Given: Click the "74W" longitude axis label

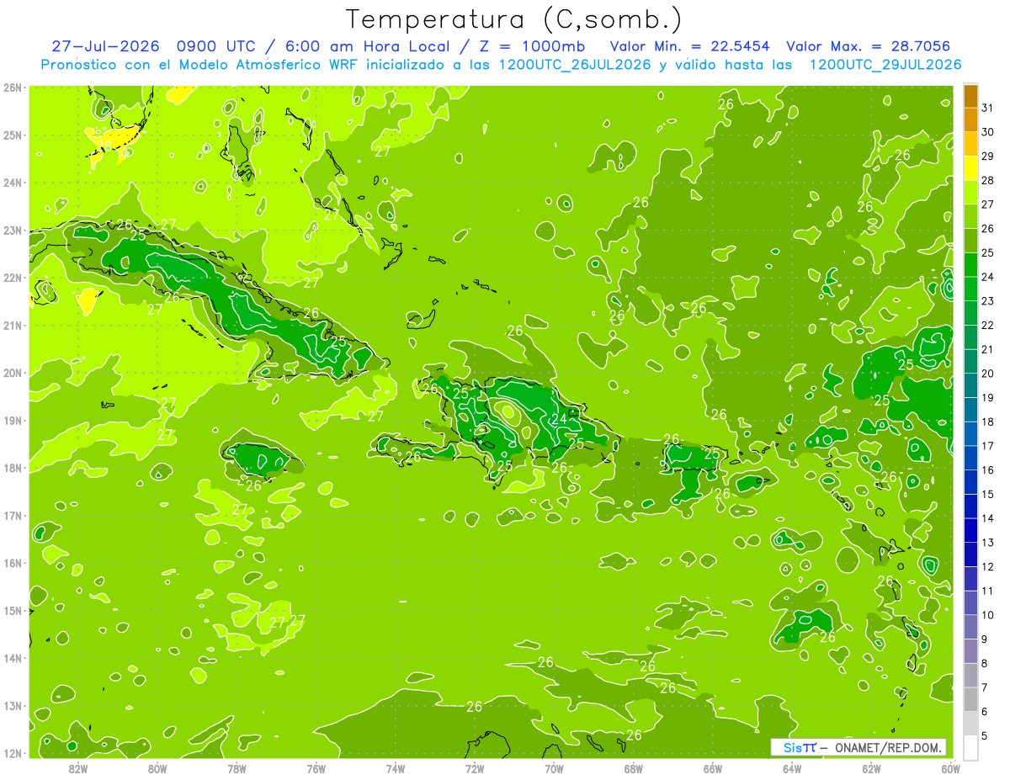Looking at the screenshot, I should click(x=395, y=768).
